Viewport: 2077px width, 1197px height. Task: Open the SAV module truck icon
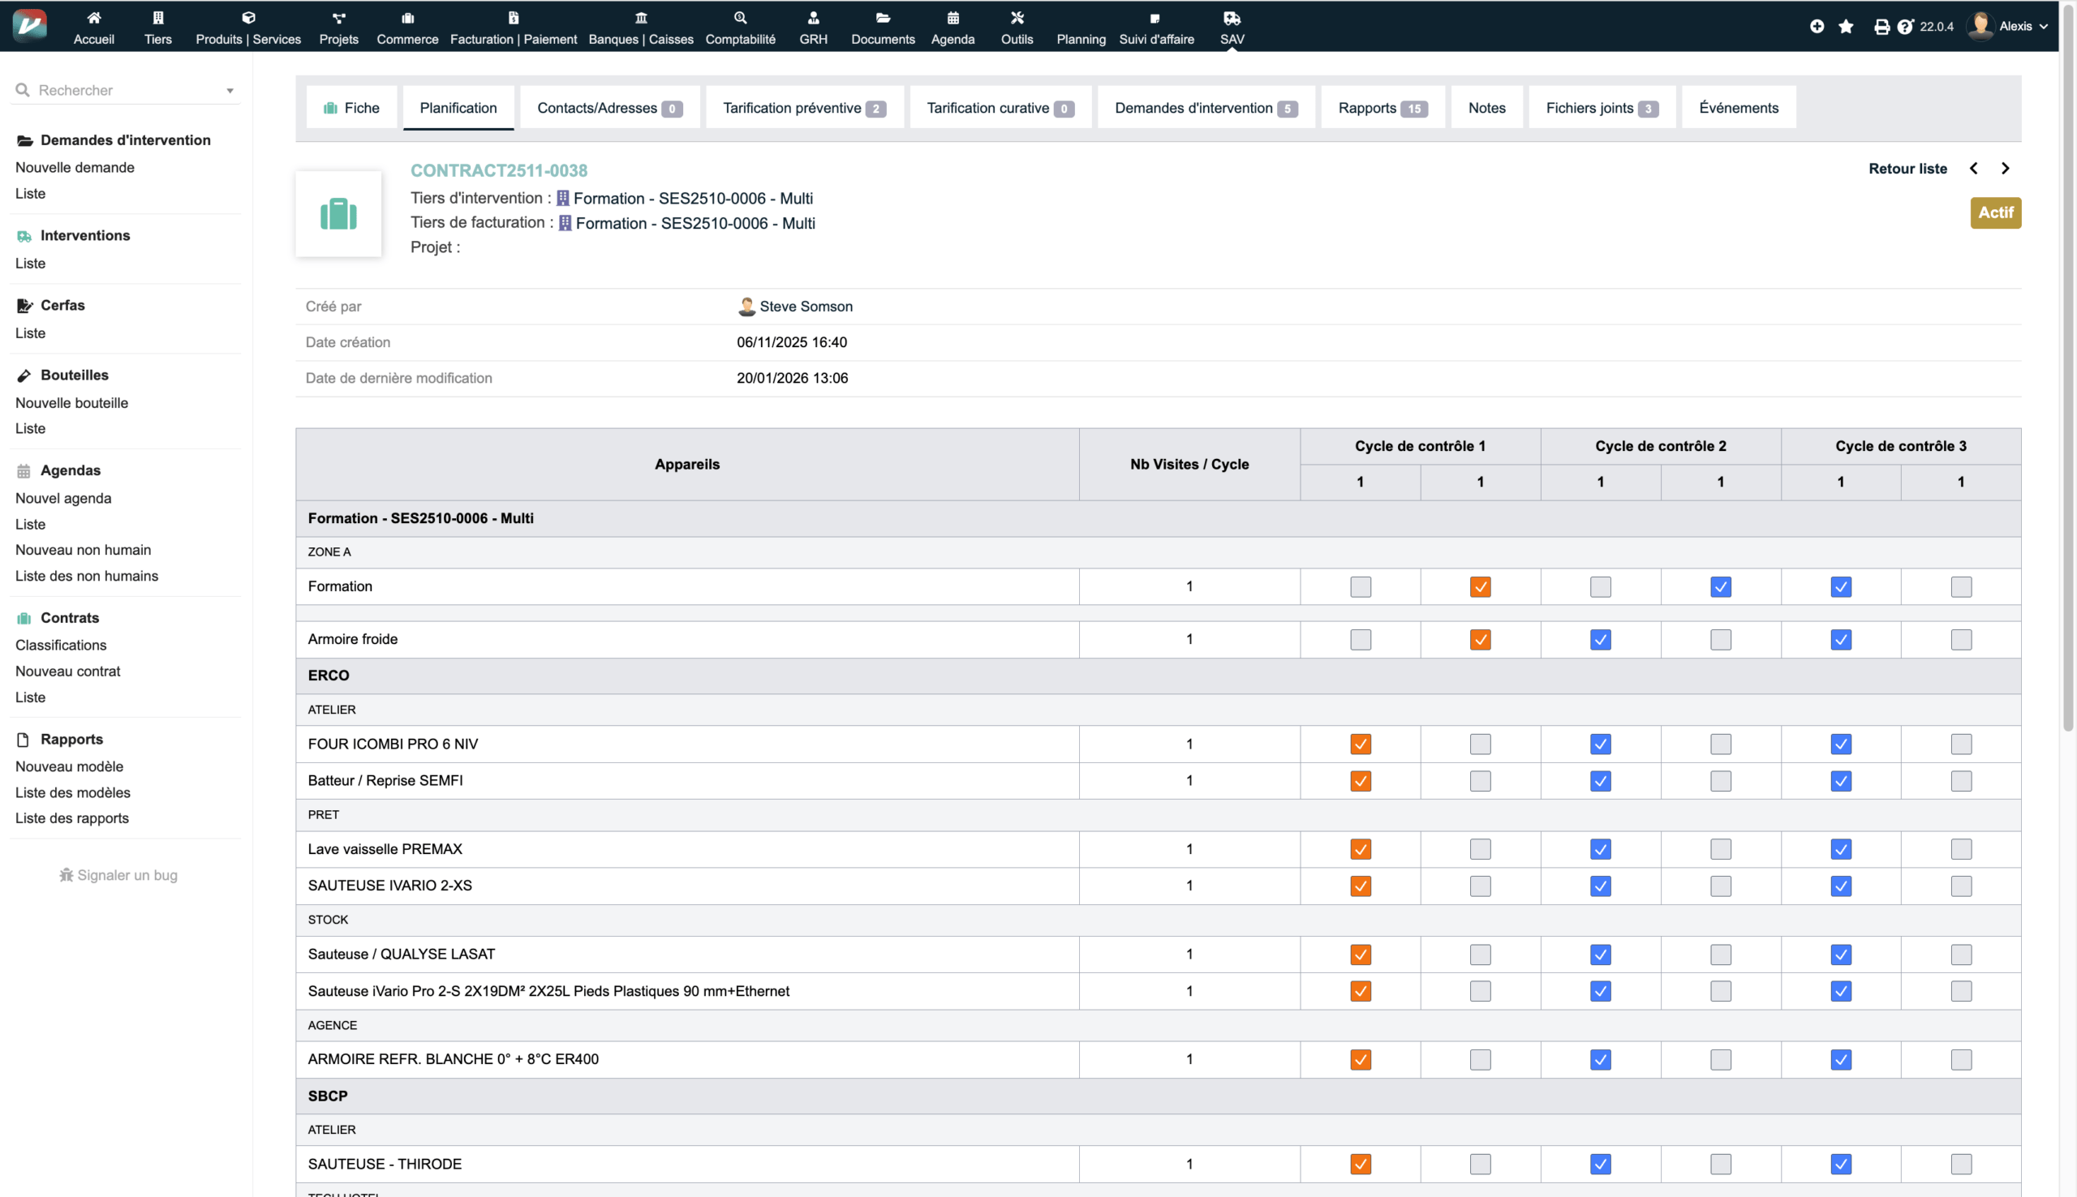(1231, 18)
